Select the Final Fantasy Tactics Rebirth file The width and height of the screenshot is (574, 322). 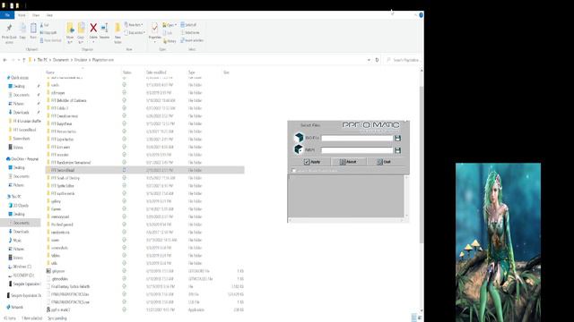[70, 286]
